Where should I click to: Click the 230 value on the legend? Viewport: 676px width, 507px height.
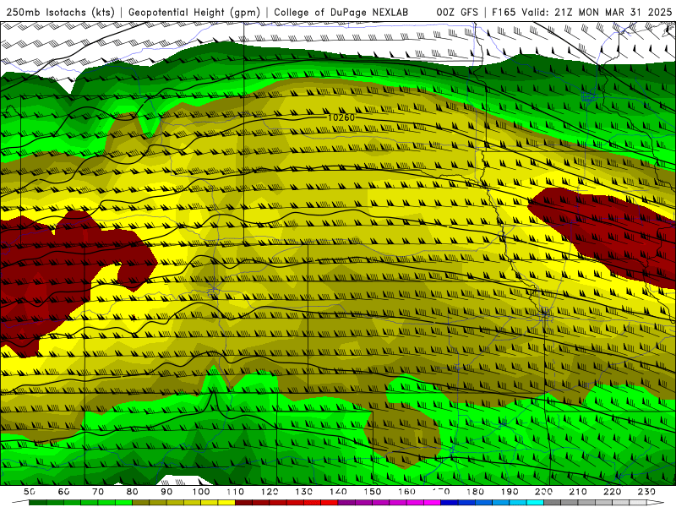click(x=646, y=492)
